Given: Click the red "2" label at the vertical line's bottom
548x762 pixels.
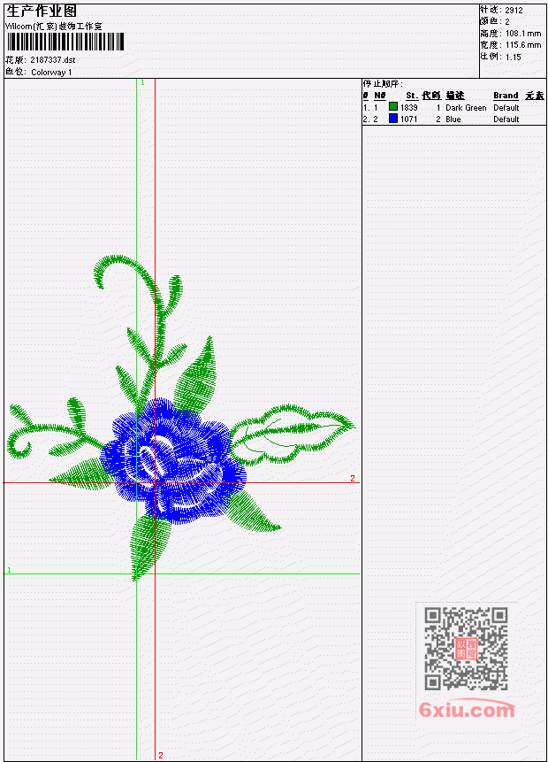Looking at the screenshot, I should (161, 755).
